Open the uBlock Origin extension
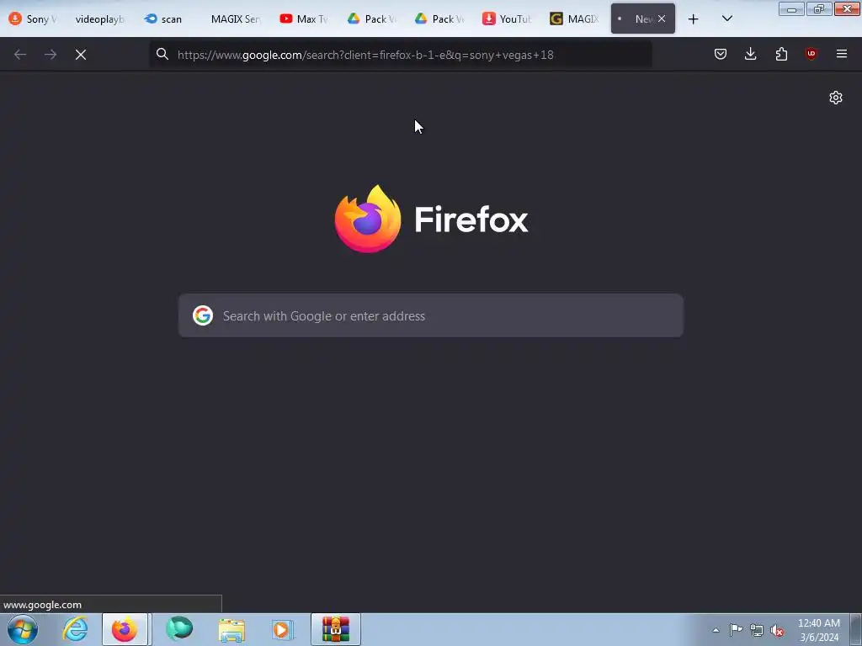 pyautogui.click(x=811, y=54)
